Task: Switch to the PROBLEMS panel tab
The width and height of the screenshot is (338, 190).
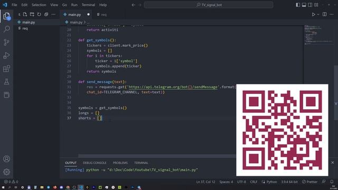Action: (x=120, y=163)
